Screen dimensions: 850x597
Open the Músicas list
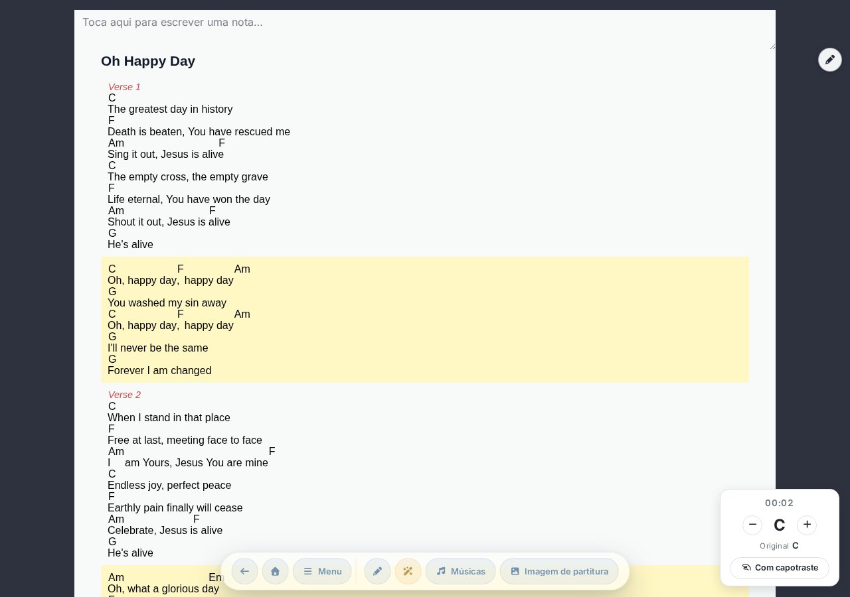click(x=460, y=571)
